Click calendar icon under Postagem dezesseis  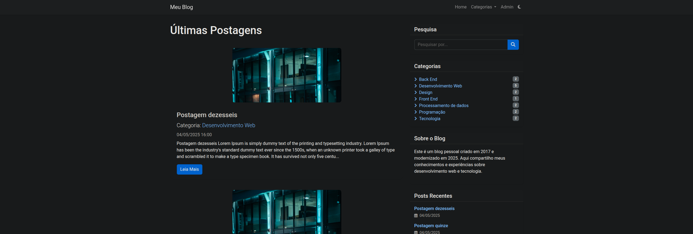tap(416, 215)
